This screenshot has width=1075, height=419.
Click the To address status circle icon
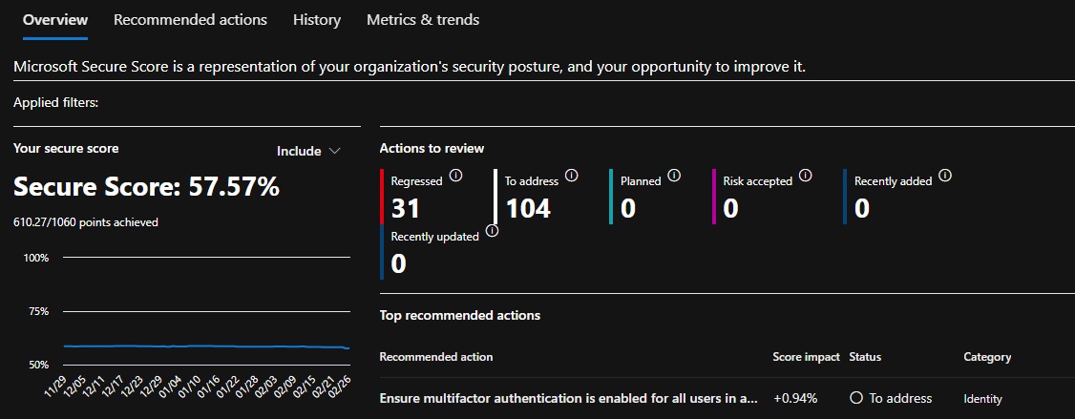(854, 398)
